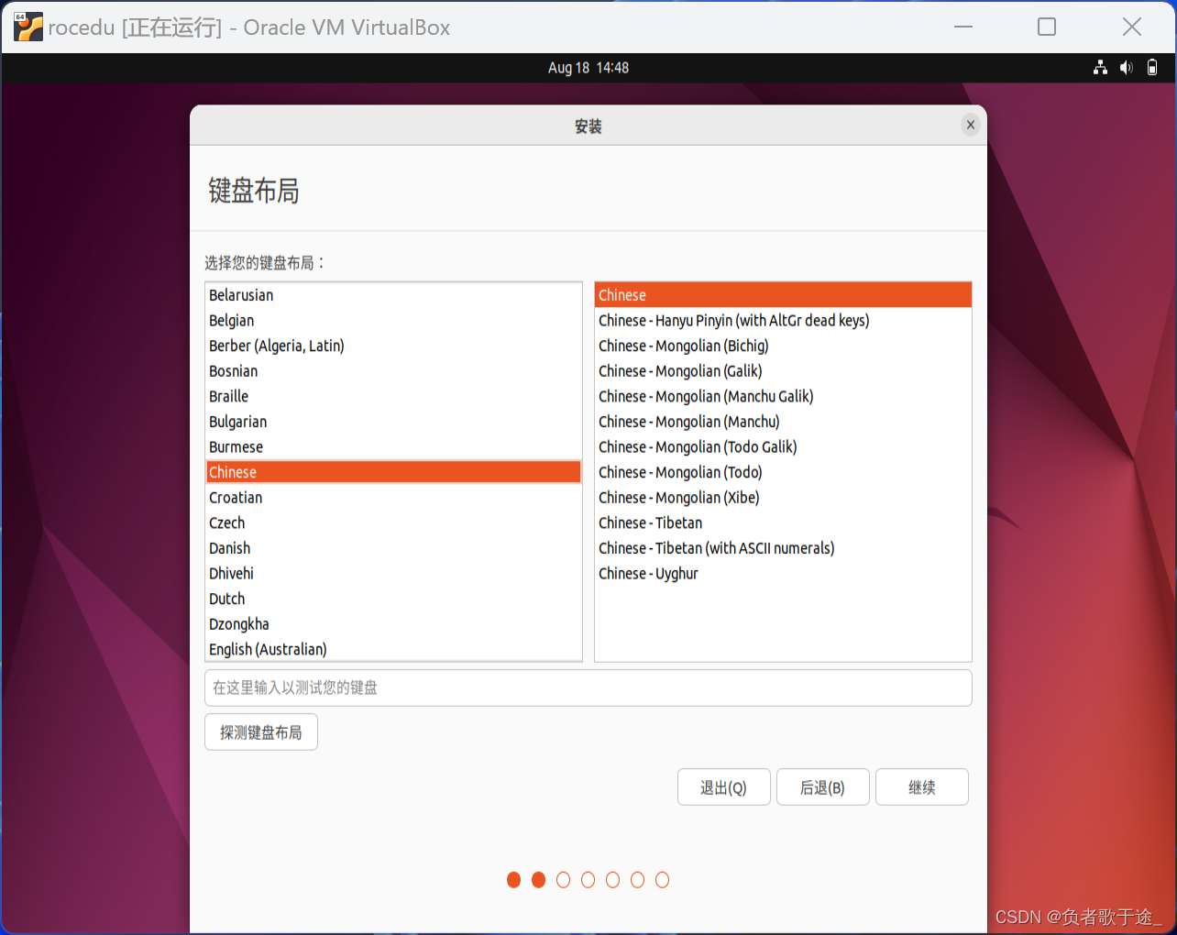Select Burmese in the layout list
This screenshot has height=935, width=1177.
click(x=394, y=447)
